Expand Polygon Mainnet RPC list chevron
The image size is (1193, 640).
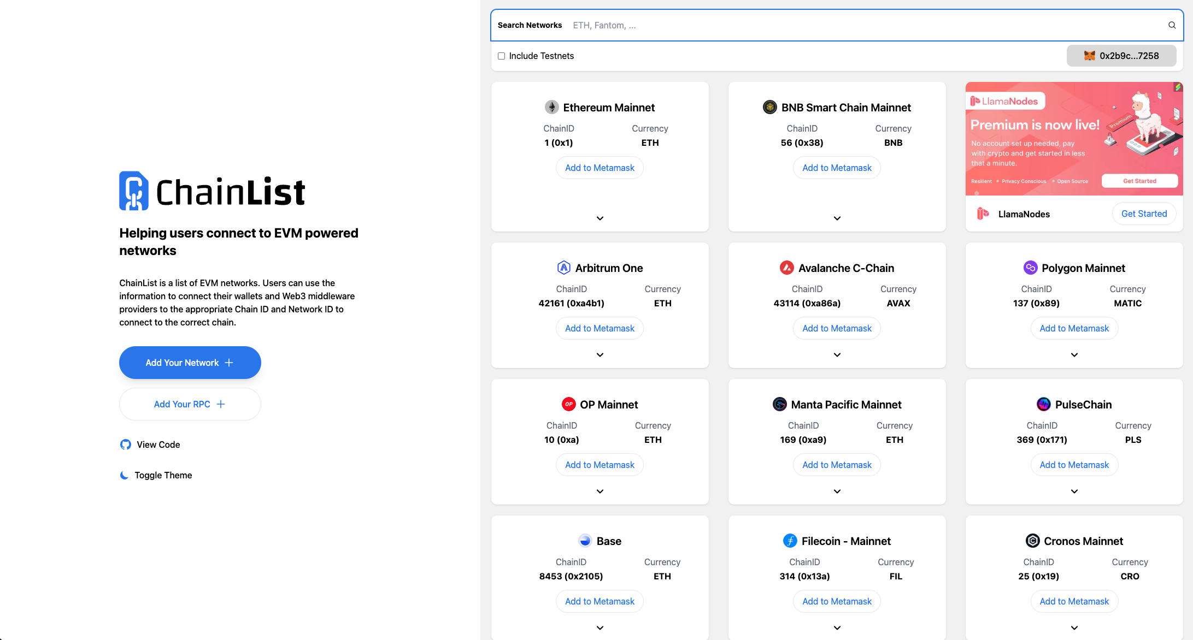click(x=1074, y=355)
